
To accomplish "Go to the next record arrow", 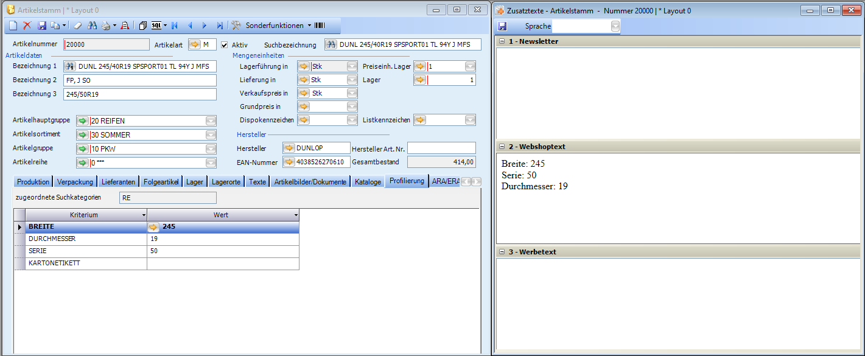I will [x=205, y=26].
